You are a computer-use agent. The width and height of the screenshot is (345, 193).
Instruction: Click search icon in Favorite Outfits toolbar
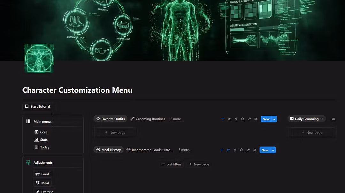click(242, 119)
